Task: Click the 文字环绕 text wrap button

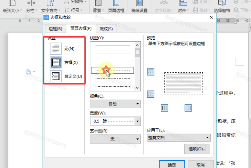Action: point(164,6)
